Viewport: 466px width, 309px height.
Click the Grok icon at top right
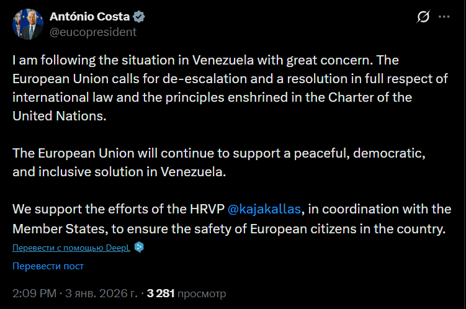coord(423,17)
